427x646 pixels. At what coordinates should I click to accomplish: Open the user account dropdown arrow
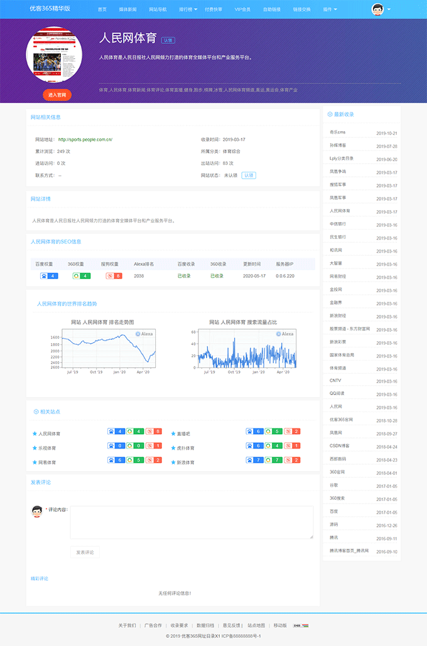pyautogui.click(x=389, y=9)
